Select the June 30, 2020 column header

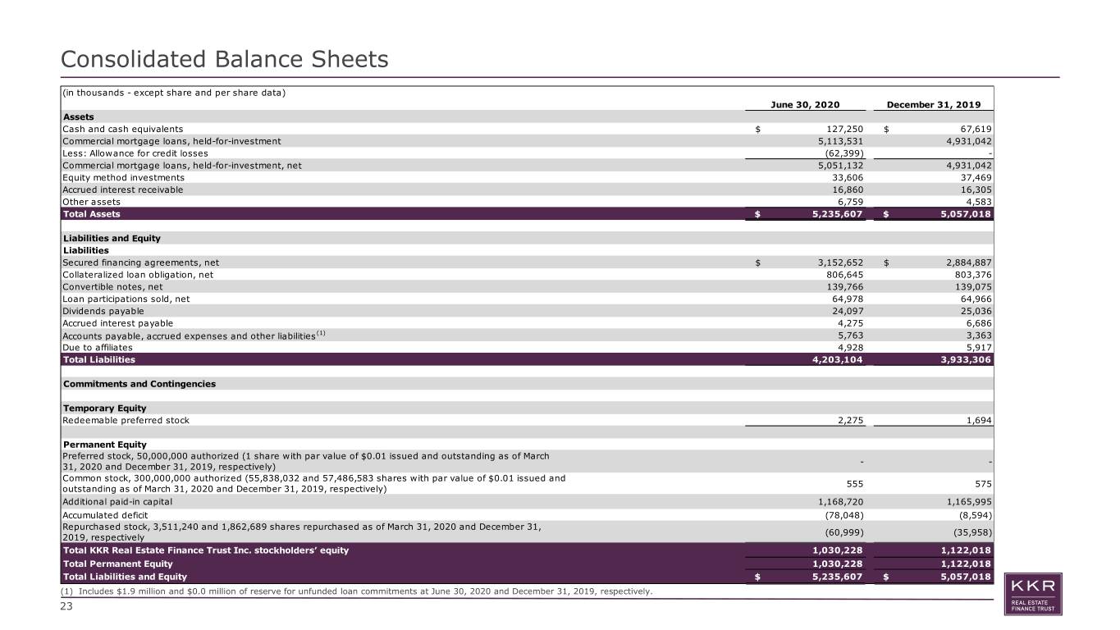click(x=807, y=105)
